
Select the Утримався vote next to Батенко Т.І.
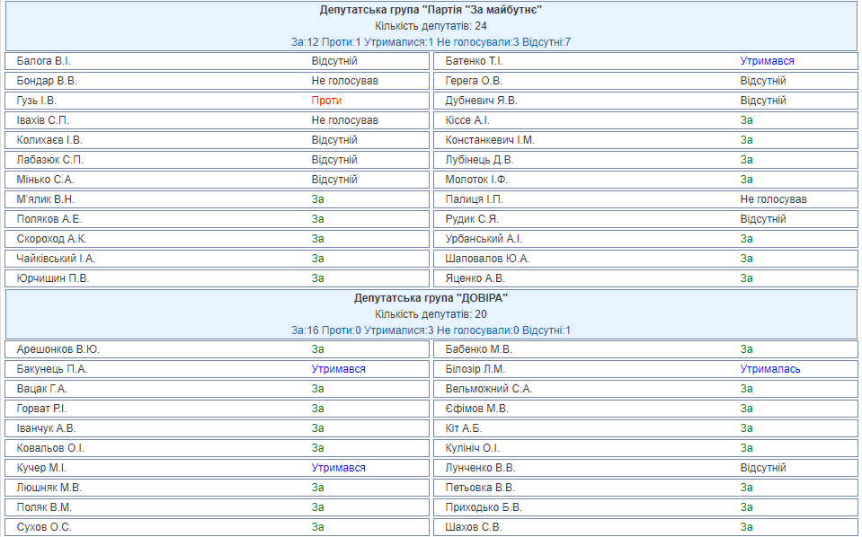coord(767,61)
